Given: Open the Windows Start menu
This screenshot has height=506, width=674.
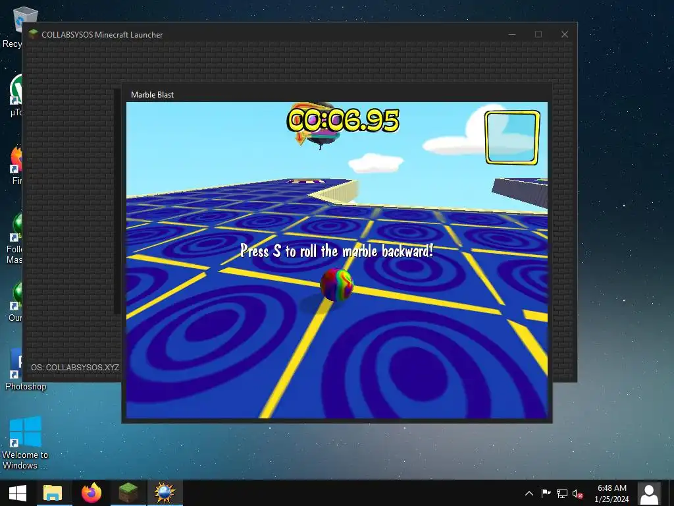Looking at the screenshot, I should [18, 493].
